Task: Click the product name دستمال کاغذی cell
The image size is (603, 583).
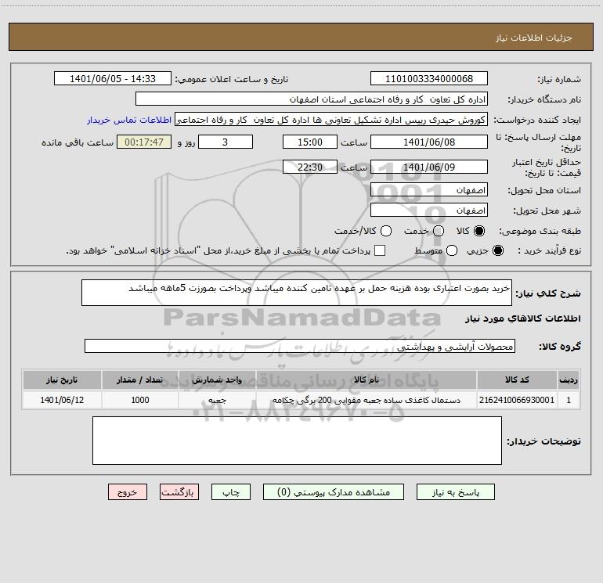Action: pos(366,400)
